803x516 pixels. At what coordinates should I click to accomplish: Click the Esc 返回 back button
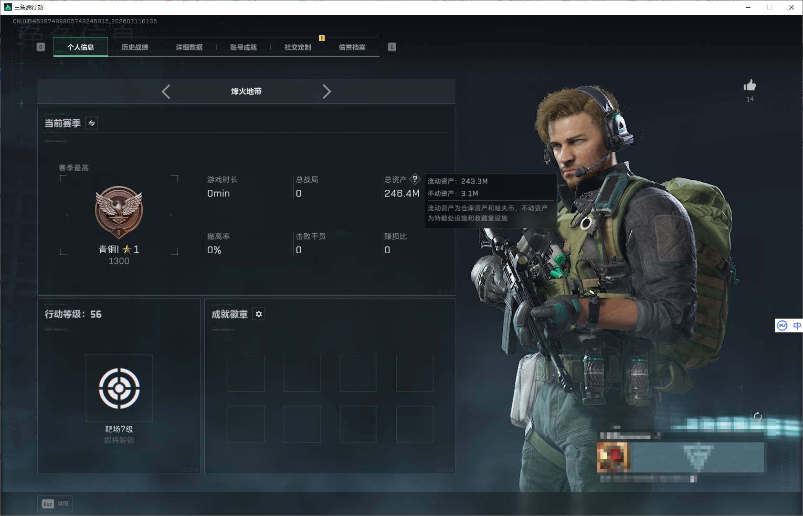(x=55, y=504)
